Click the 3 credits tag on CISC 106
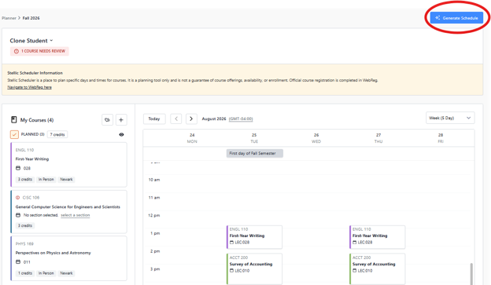 coord(25,225)
